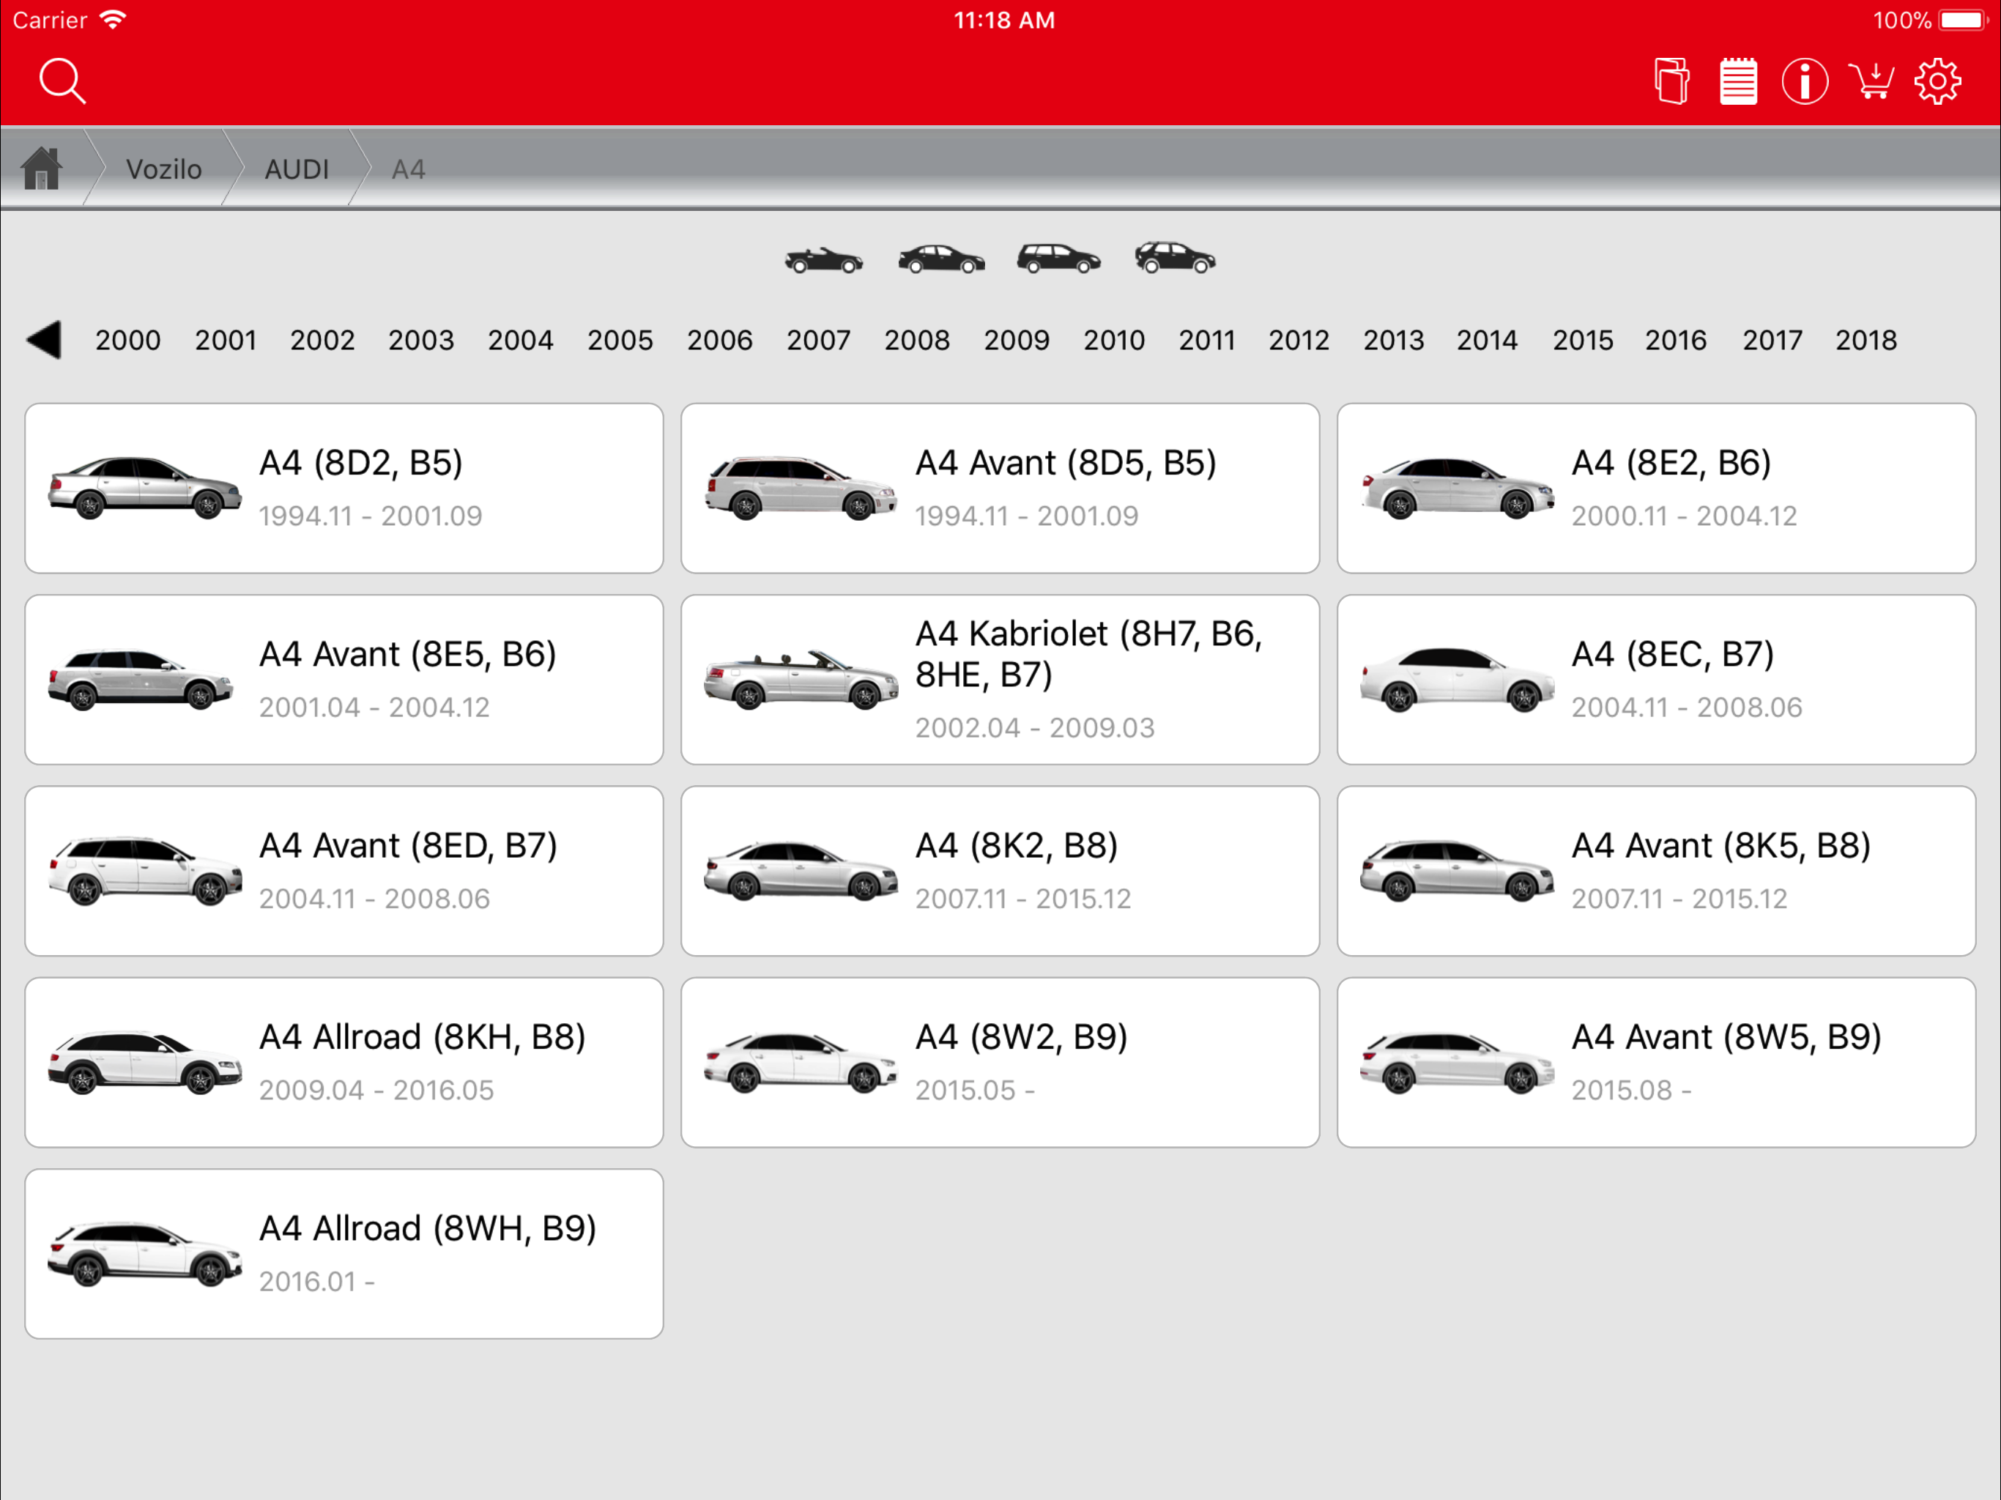Select Vozilo in the breadcrumb
Viewport: 2001px width, 1500px height.
click(164, 169)
